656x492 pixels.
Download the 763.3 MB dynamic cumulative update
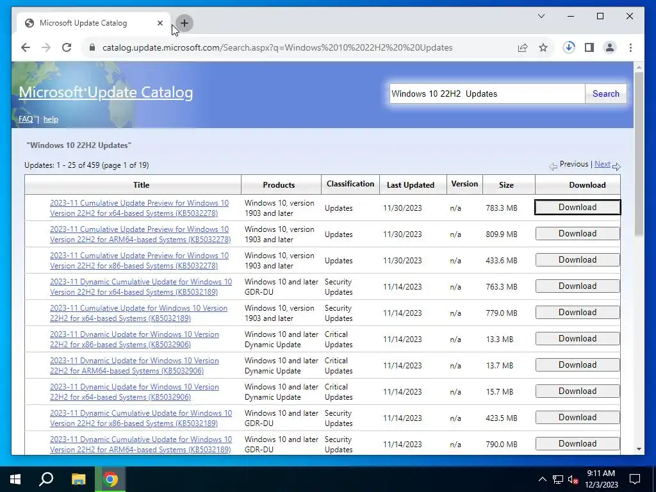(x=577, y=286)
